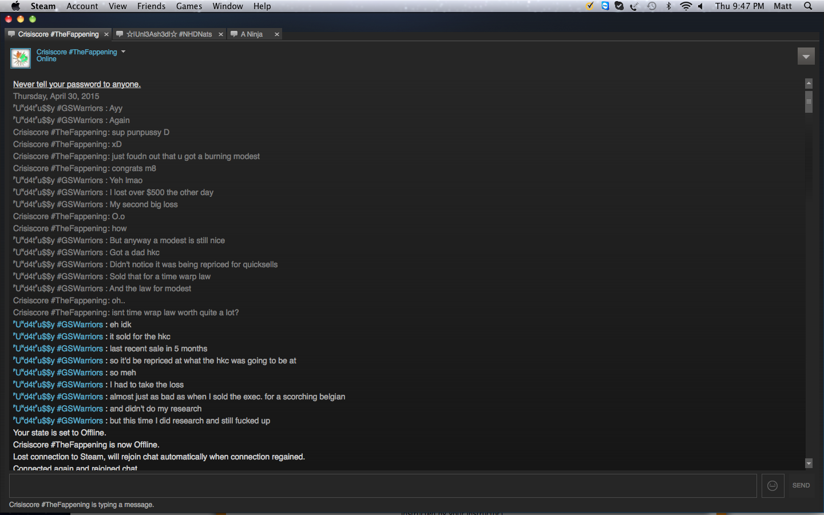
Task: Click the emoticon smiley icon
Action: point(772,485)
